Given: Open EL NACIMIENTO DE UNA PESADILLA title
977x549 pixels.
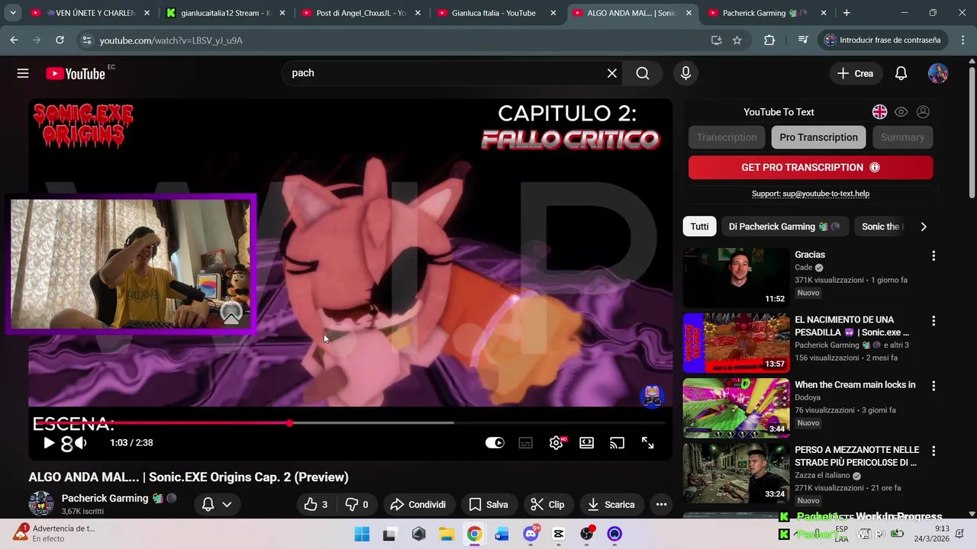Looking at the screenshot, I should pos(852,326).
